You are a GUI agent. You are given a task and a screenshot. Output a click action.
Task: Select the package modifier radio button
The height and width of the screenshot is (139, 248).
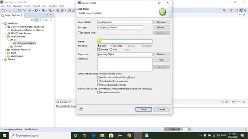tap(112, 46)
